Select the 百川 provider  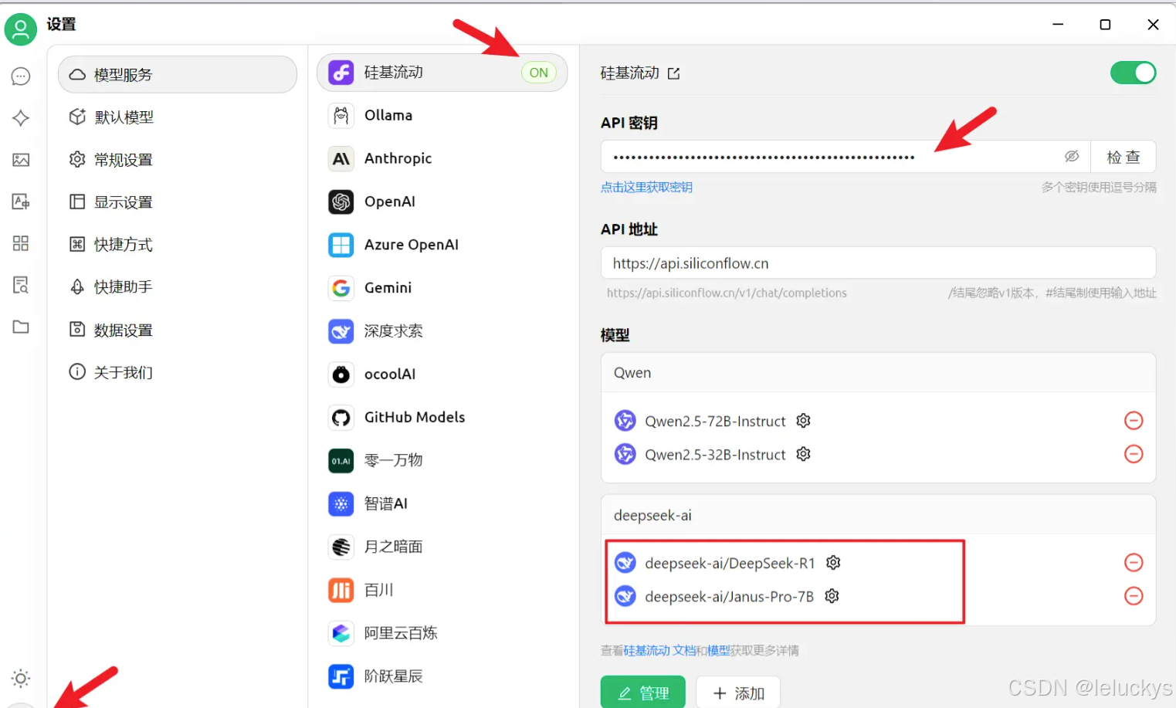442,591
